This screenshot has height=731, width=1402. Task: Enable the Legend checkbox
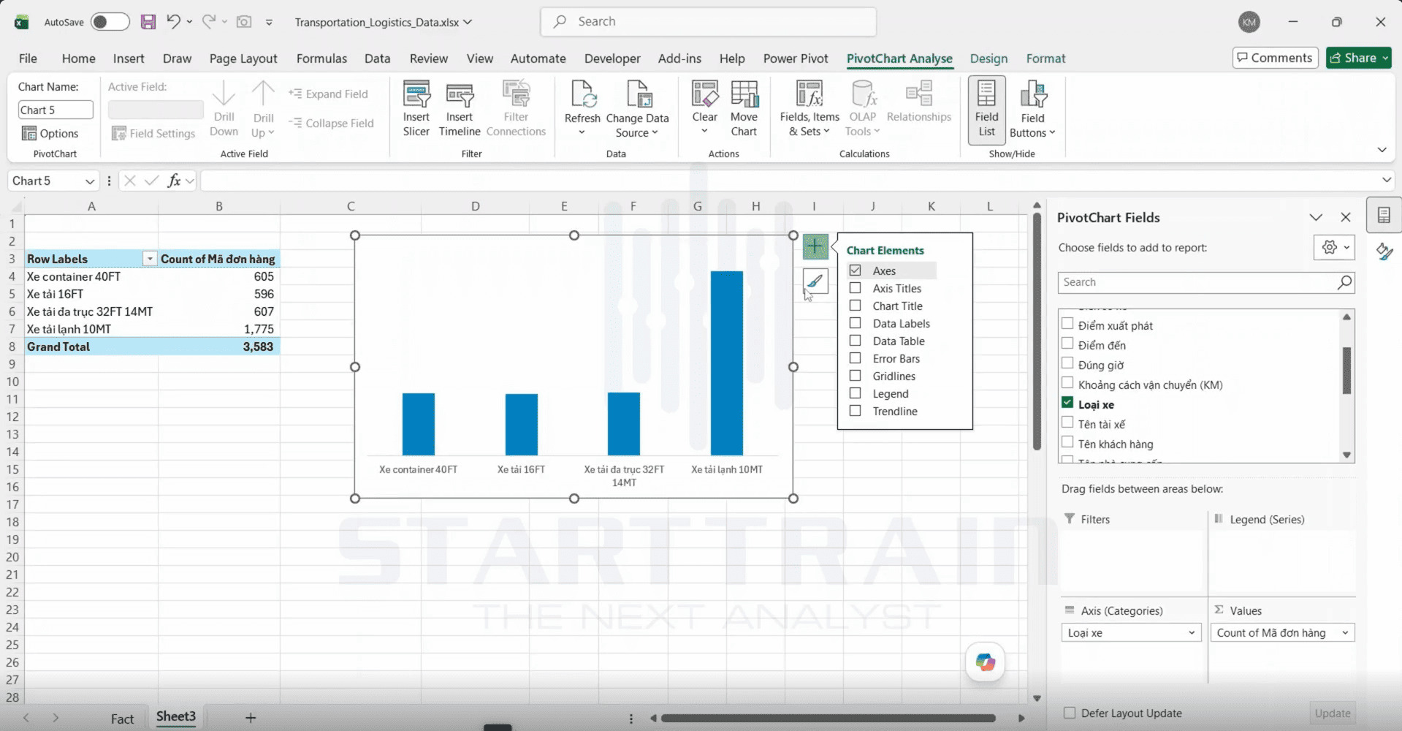[x=855, y=393]
